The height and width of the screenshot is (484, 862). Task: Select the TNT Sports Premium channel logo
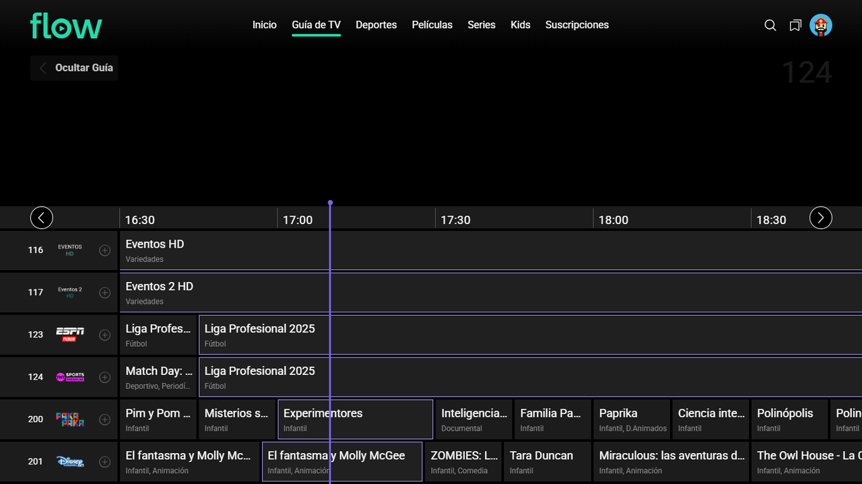tap(70, 377)
